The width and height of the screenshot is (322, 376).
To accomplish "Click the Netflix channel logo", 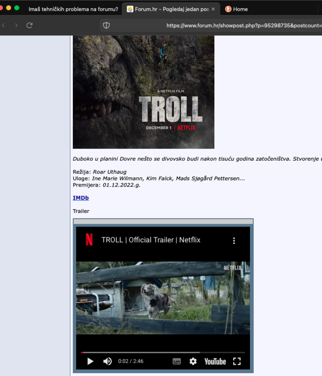I will click(89, 239).
